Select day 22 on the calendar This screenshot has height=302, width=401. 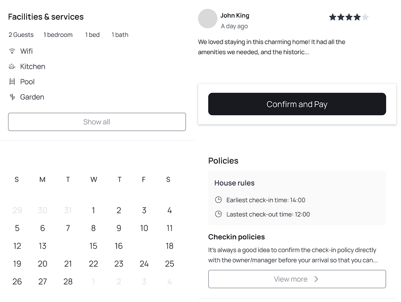point(93,264)
